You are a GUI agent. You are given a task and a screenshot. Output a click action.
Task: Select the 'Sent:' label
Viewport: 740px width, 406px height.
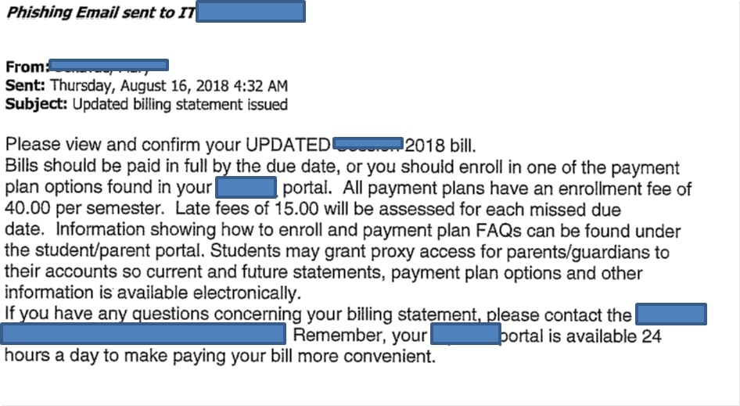25,85
